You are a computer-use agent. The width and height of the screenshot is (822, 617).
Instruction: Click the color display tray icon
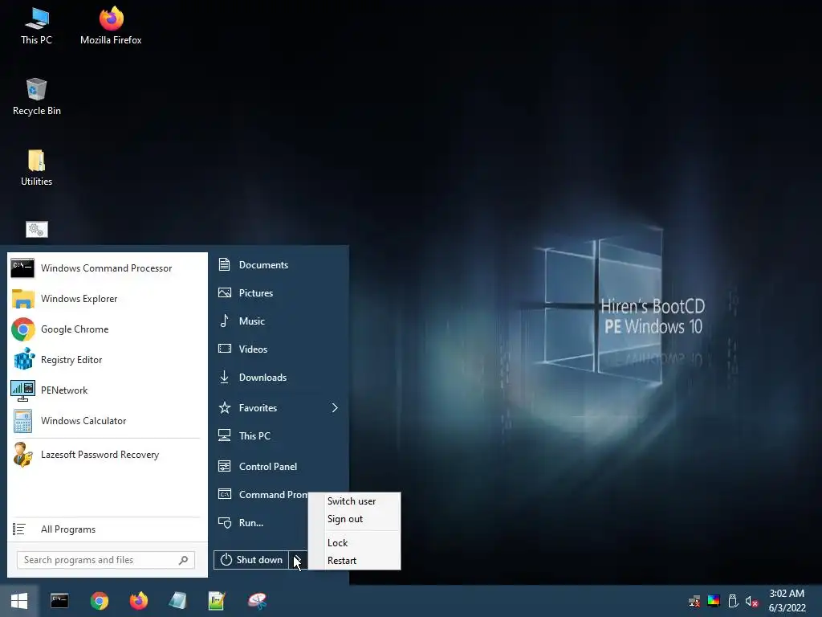pos(714,601)
